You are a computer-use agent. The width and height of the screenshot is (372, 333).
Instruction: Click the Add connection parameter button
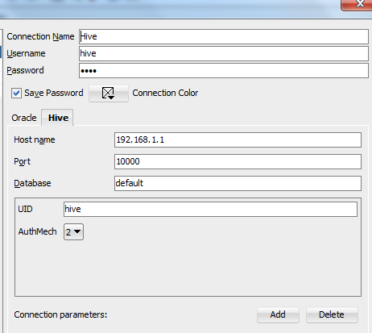coord(278,314)
